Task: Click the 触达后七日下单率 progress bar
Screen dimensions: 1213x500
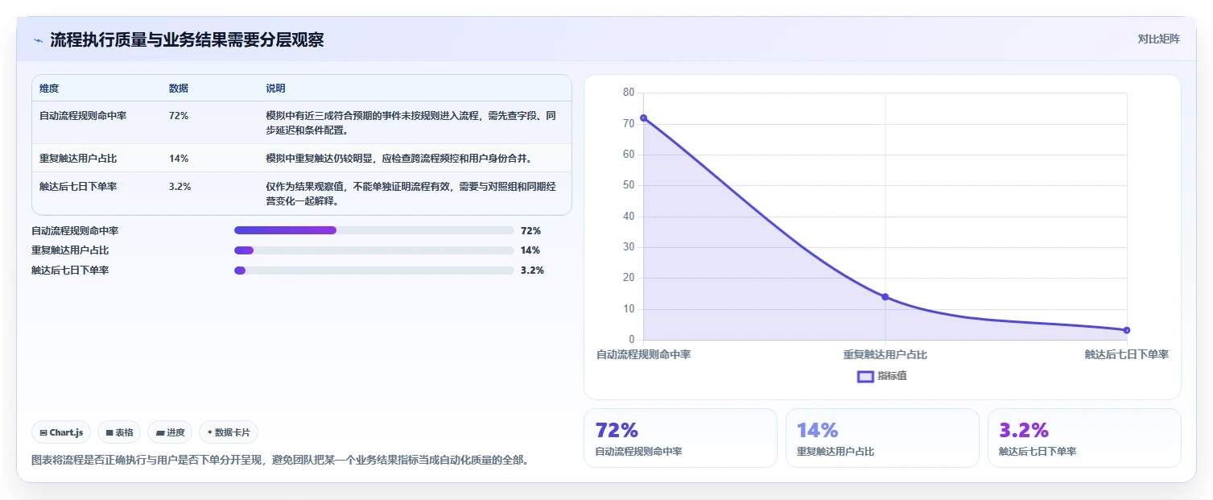Action: [x=373, y=271]
